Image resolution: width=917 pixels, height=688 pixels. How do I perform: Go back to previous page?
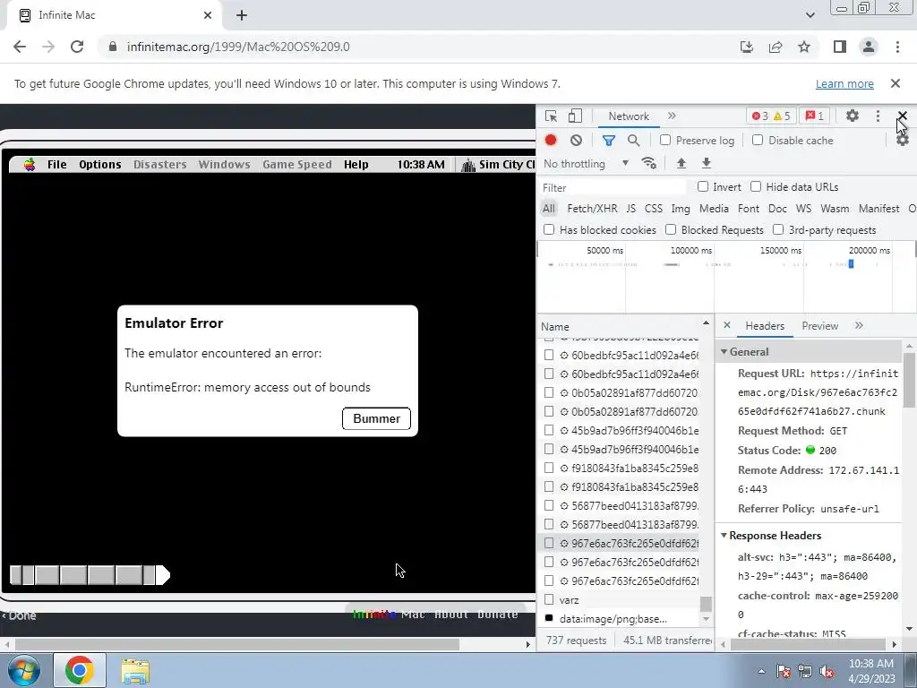tap(20, 47)
